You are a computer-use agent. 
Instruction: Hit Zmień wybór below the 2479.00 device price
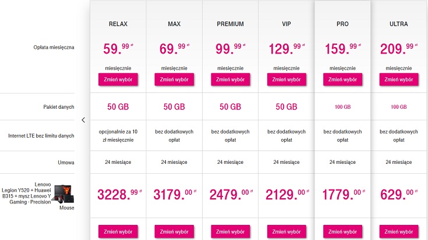click(230, 231)
